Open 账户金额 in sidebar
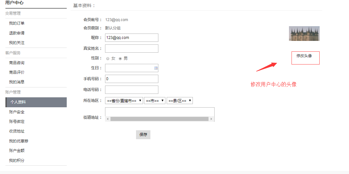The width and height of the screenshot is (349, 174). pyautogui.click(x=17, y=151)
